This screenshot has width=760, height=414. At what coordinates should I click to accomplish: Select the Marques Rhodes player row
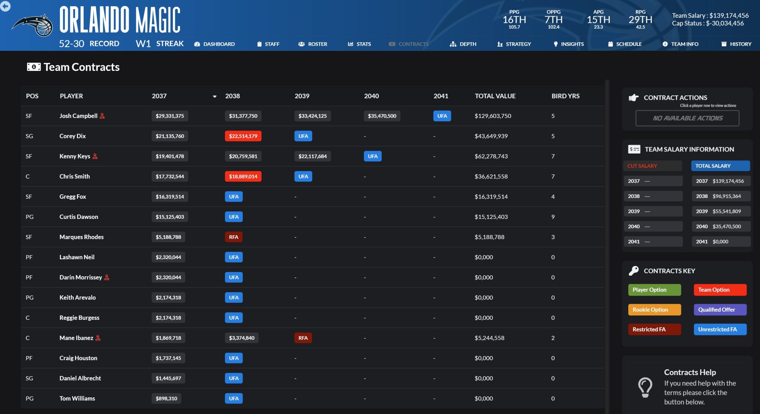pyautogui.click(x=81, y=237)
